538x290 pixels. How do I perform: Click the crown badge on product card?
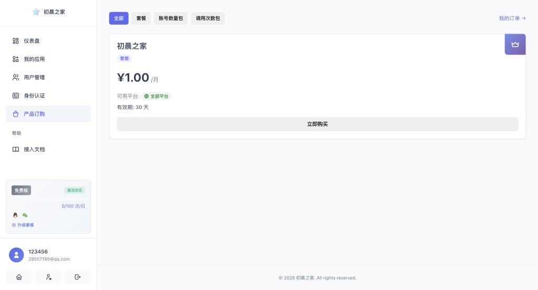515,44
